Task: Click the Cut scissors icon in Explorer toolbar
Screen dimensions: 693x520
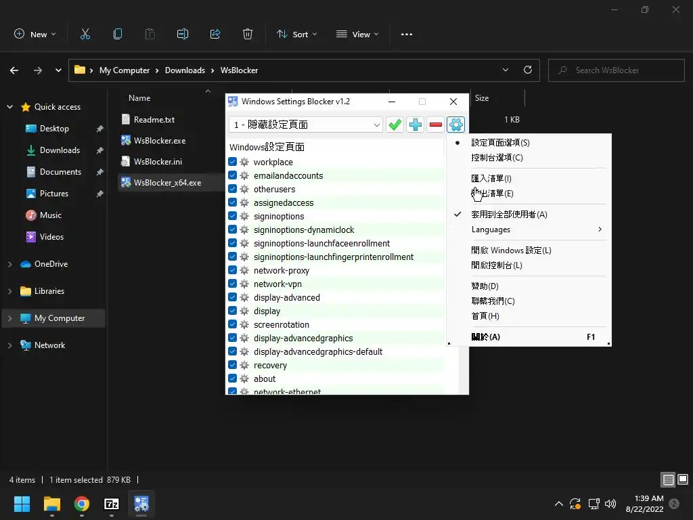Action: click(x=85, y=34)
